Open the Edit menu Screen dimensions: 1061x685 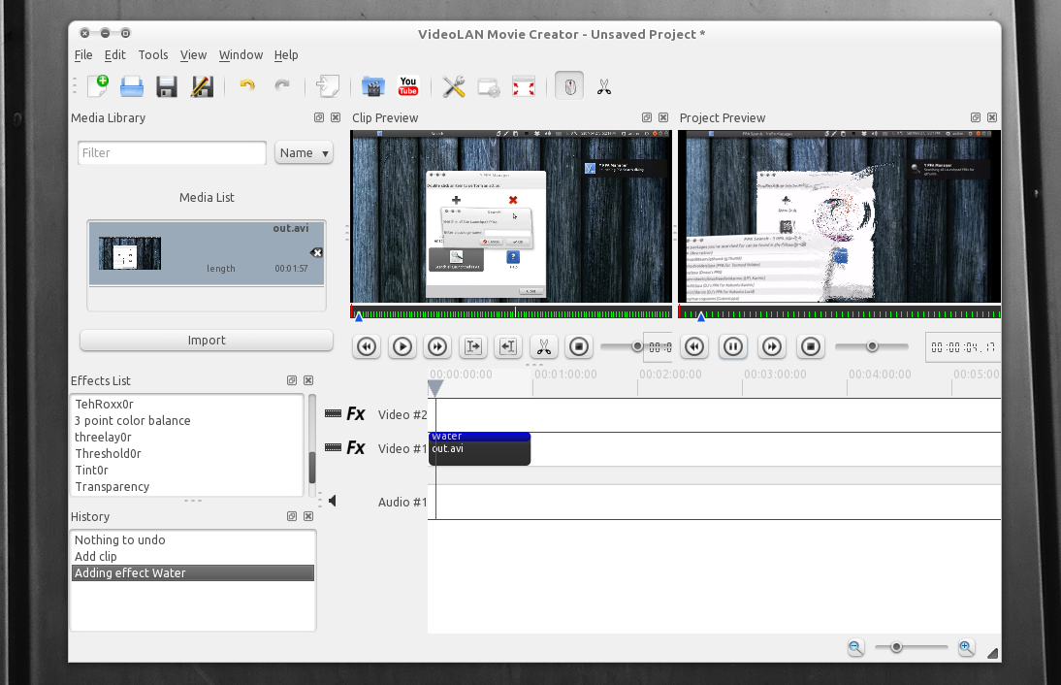pos(115,55)
